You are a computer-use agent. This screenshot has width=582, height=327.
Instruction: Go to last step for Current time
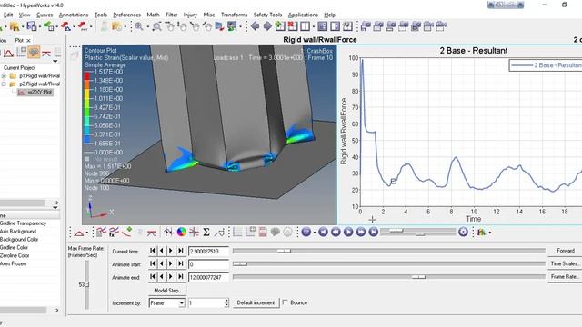click(180, 251)
